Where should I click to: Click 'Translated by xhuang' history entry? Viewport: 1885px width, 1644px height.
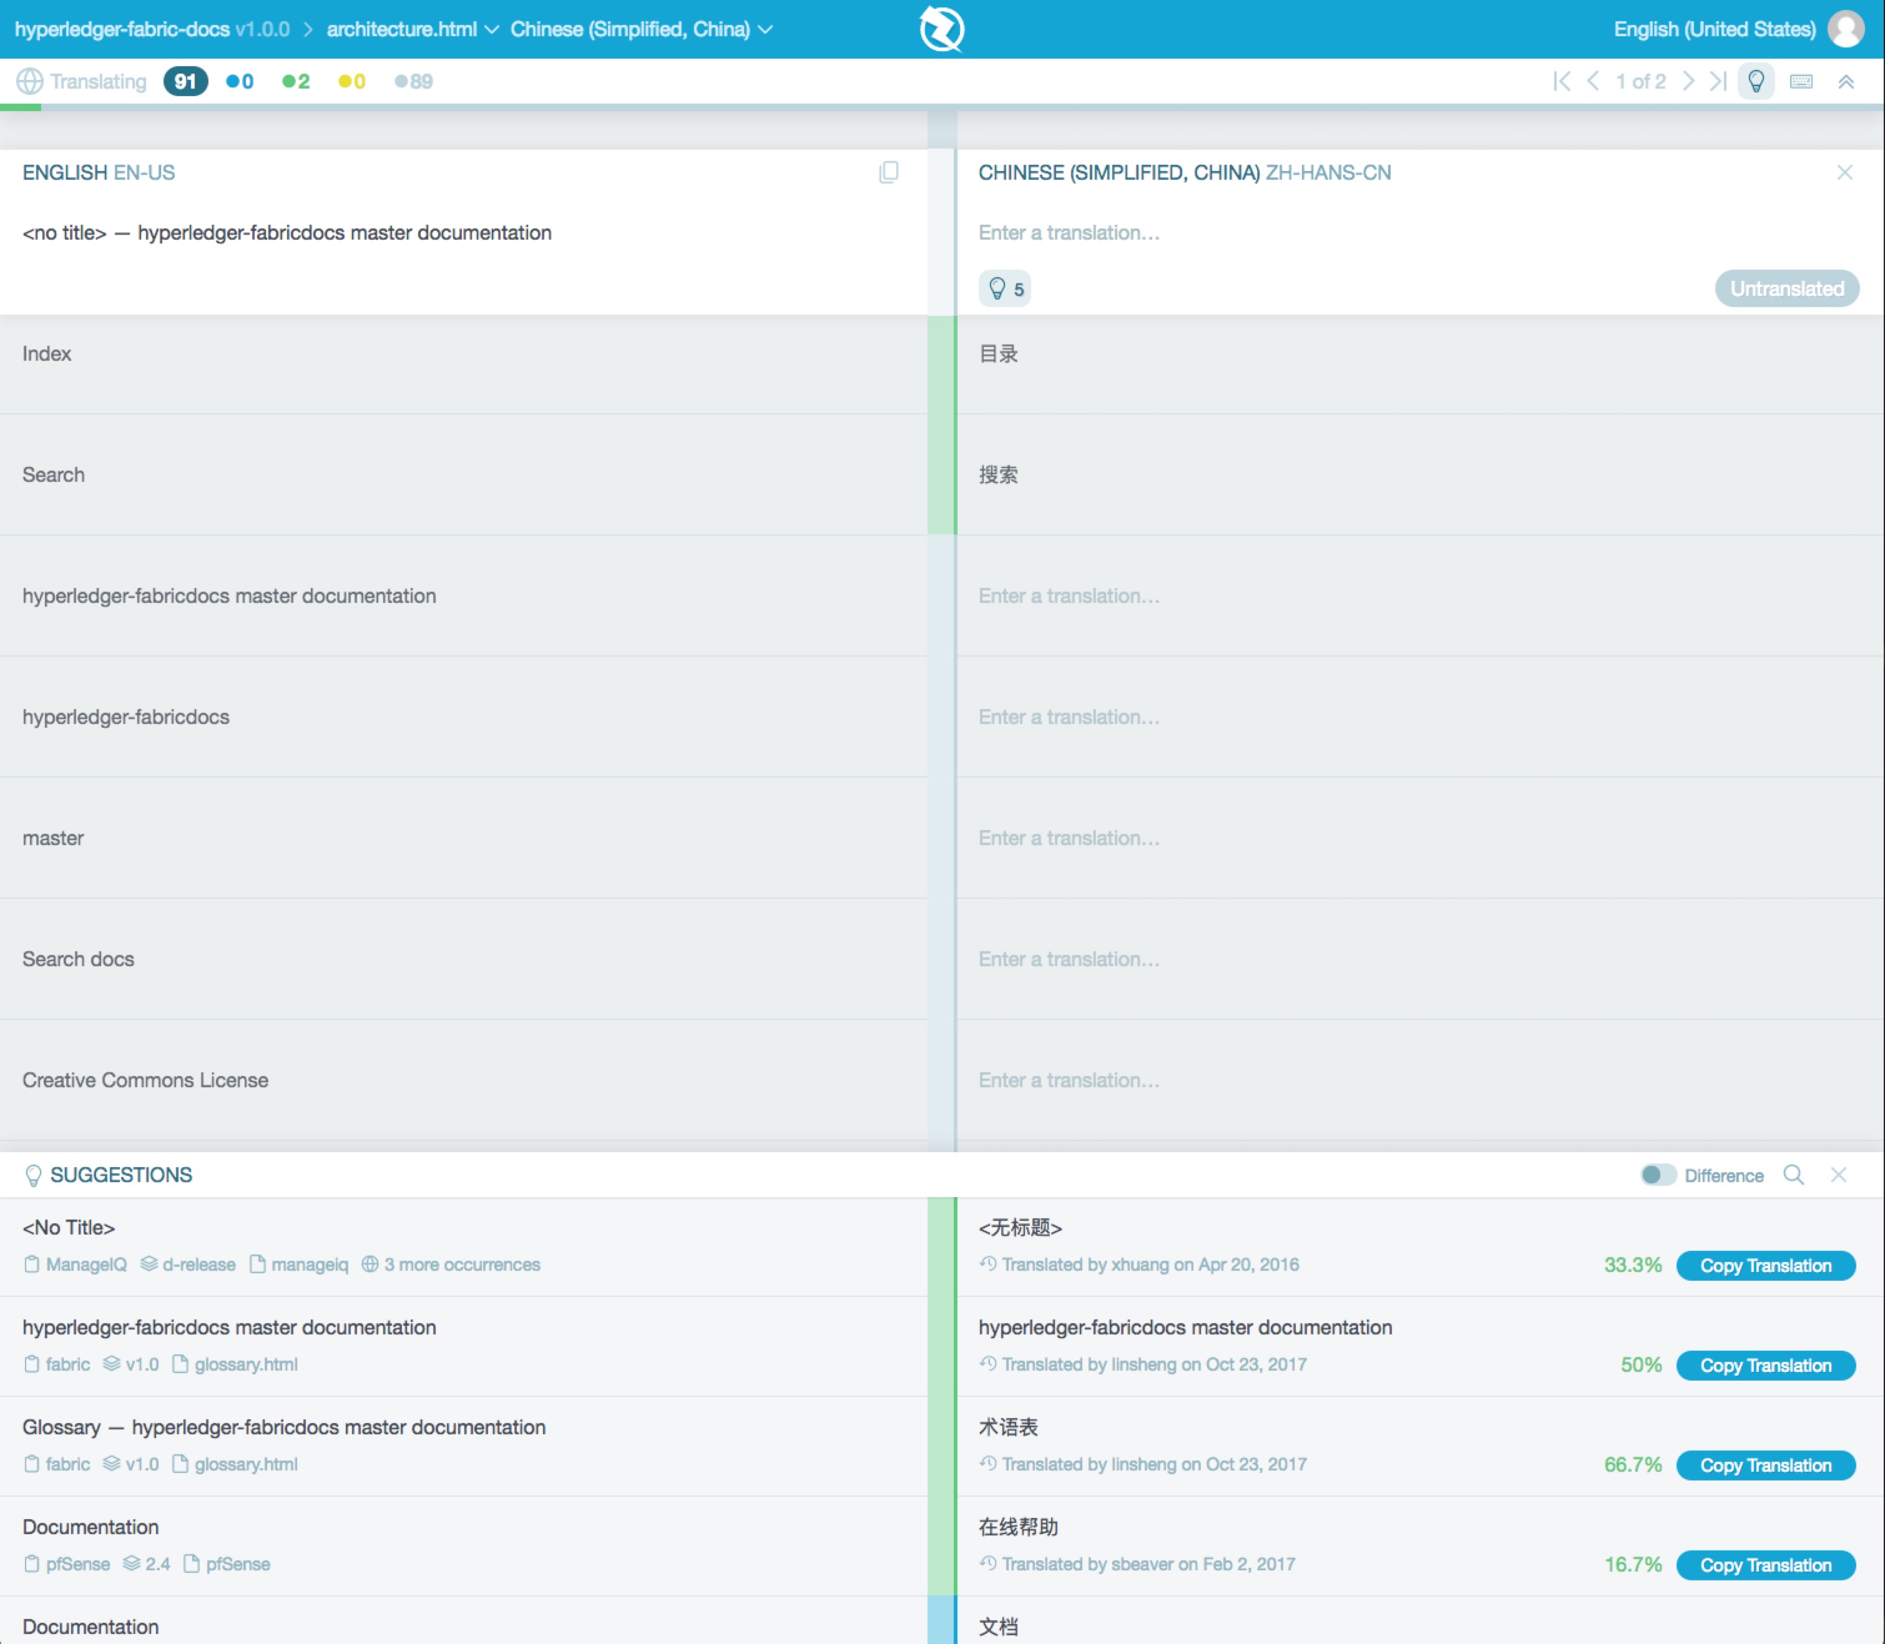[1139, 1265]
